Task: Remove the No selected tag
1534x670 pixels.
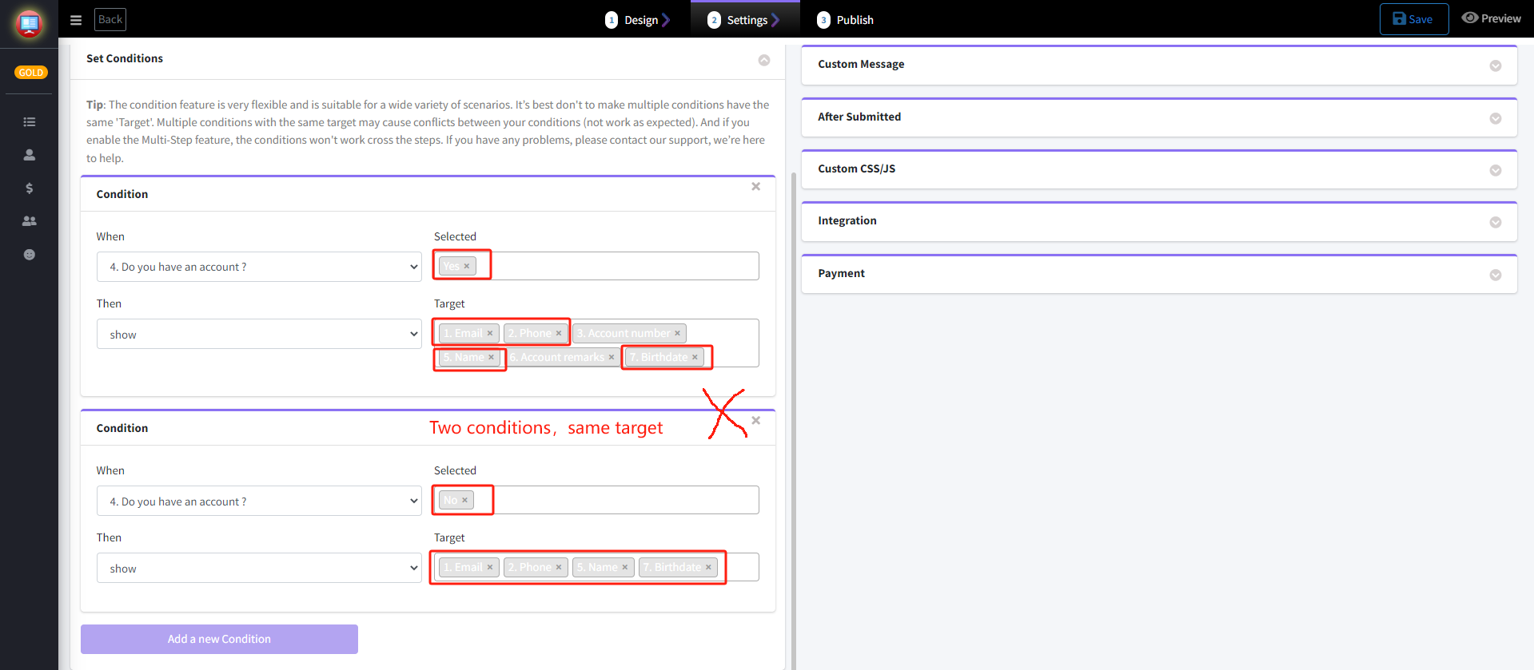Action: pos(464,500)
